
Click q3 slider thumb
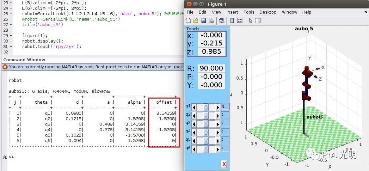click(x=206, y=124)
